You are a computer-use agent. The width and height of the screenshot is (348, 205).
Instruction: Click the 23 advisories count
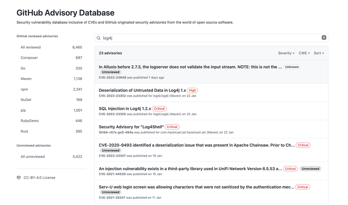110,53
